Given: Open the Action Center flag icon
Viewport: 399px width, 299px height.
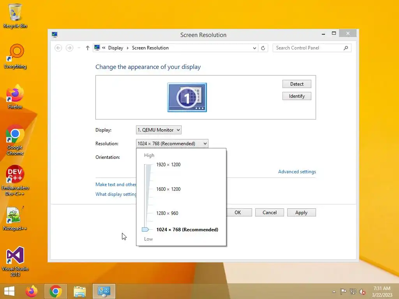Looking at the screenshot, I should click(343, 291).
